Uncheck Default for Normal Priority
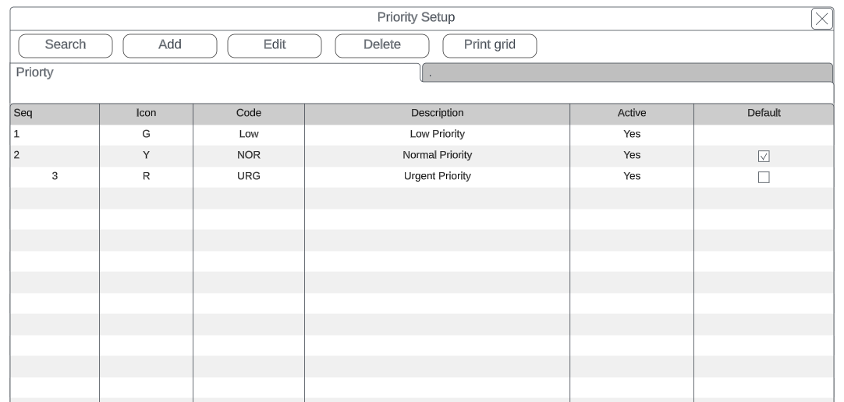Viewport: 844px width, 402px height. (764, 156)
